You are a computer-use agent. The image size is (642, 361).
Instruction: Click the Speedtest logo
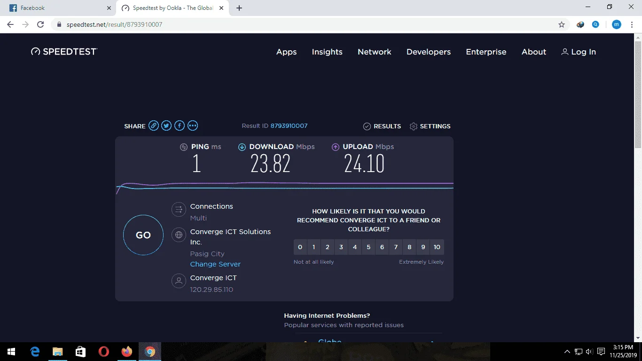[64, 52]
